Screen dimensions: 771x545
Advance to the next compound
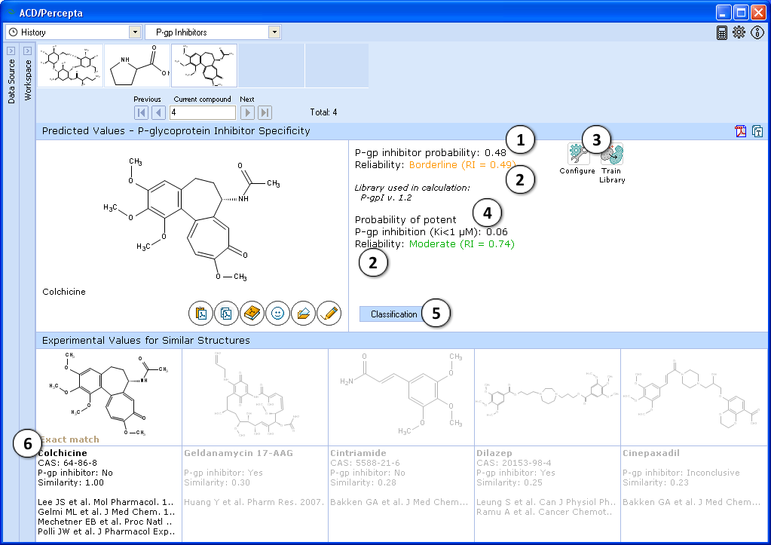click(x=247, y=112)
